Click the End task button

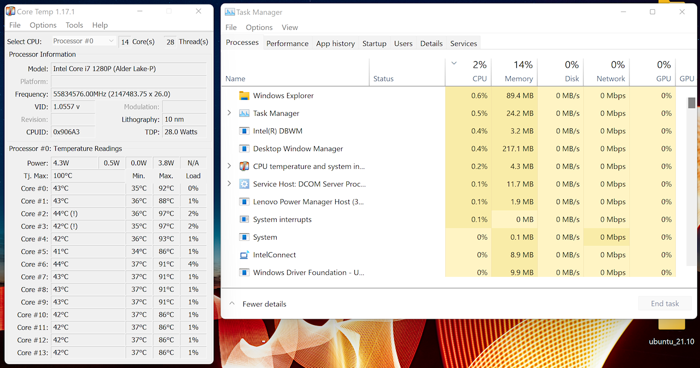665,304
